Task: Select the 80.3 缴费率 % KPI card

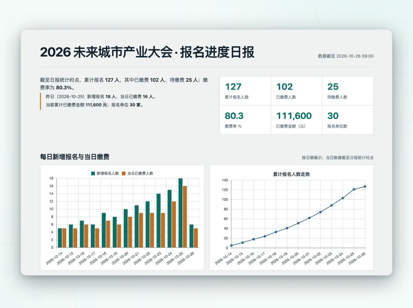Action: tap(245, 120)
